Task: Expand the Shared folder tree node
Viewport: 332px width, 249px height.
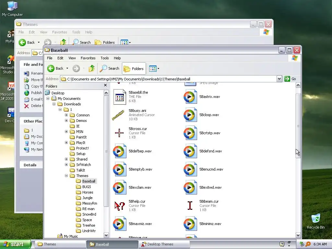Action: [x=66, y=159]
